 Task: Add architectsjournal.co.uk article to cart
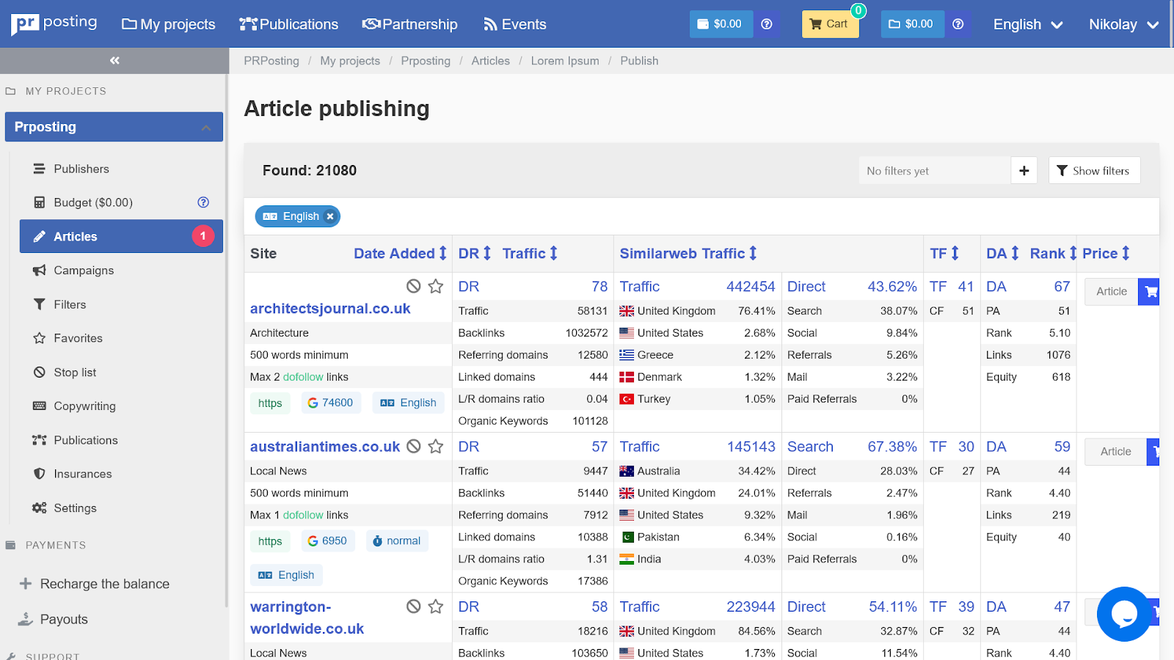click(1150, 292)
